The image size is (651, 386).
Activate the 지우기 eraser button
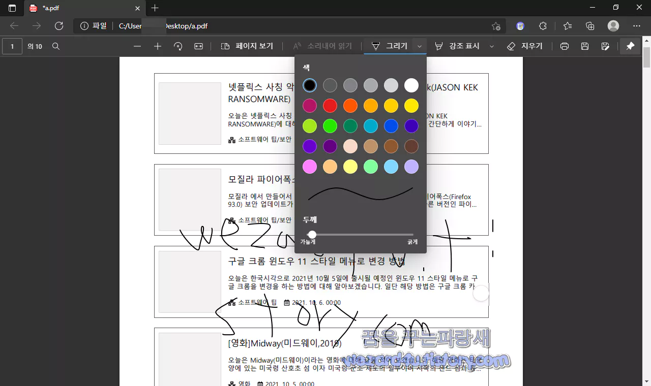tap(525, 46)
